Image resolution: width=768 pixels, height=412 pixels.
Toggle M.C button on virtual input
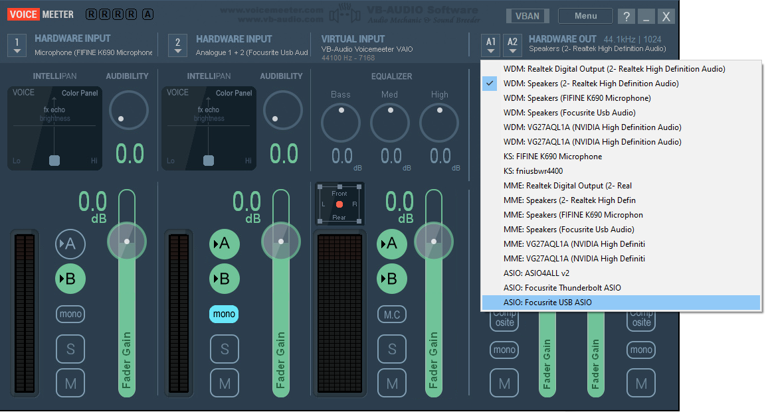392,314
